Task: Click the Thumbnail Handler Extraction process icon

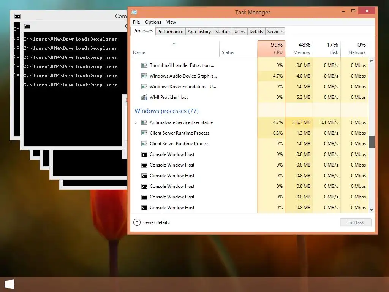Action: click(x=144, y=65)
